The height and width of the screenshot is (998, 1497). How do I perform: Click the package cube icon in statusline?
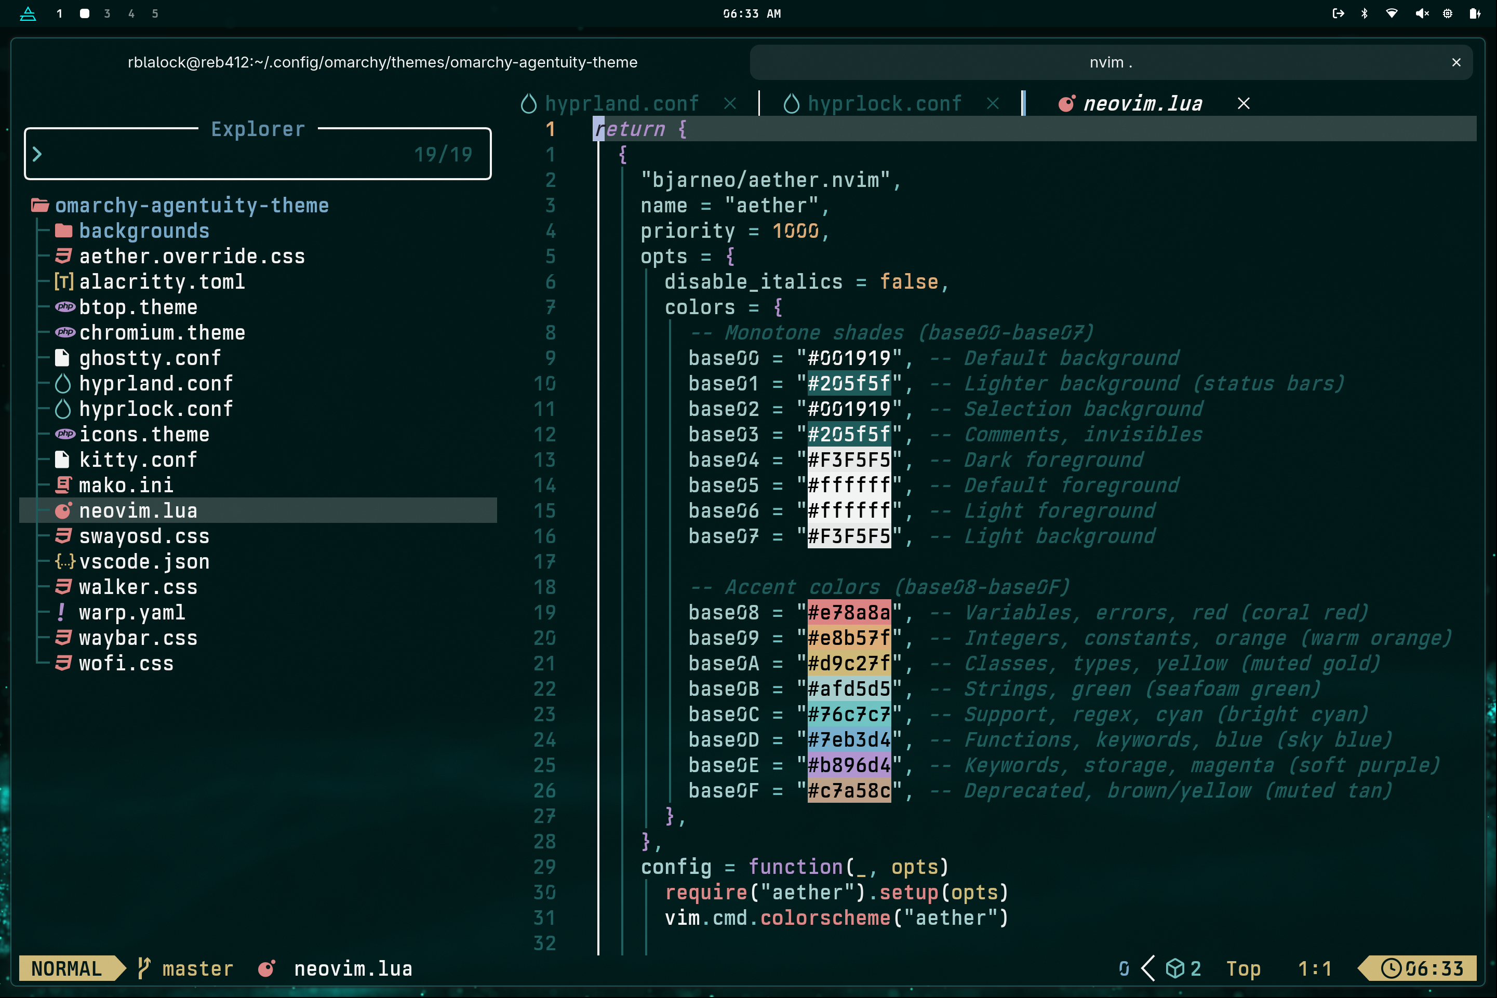1175,968
